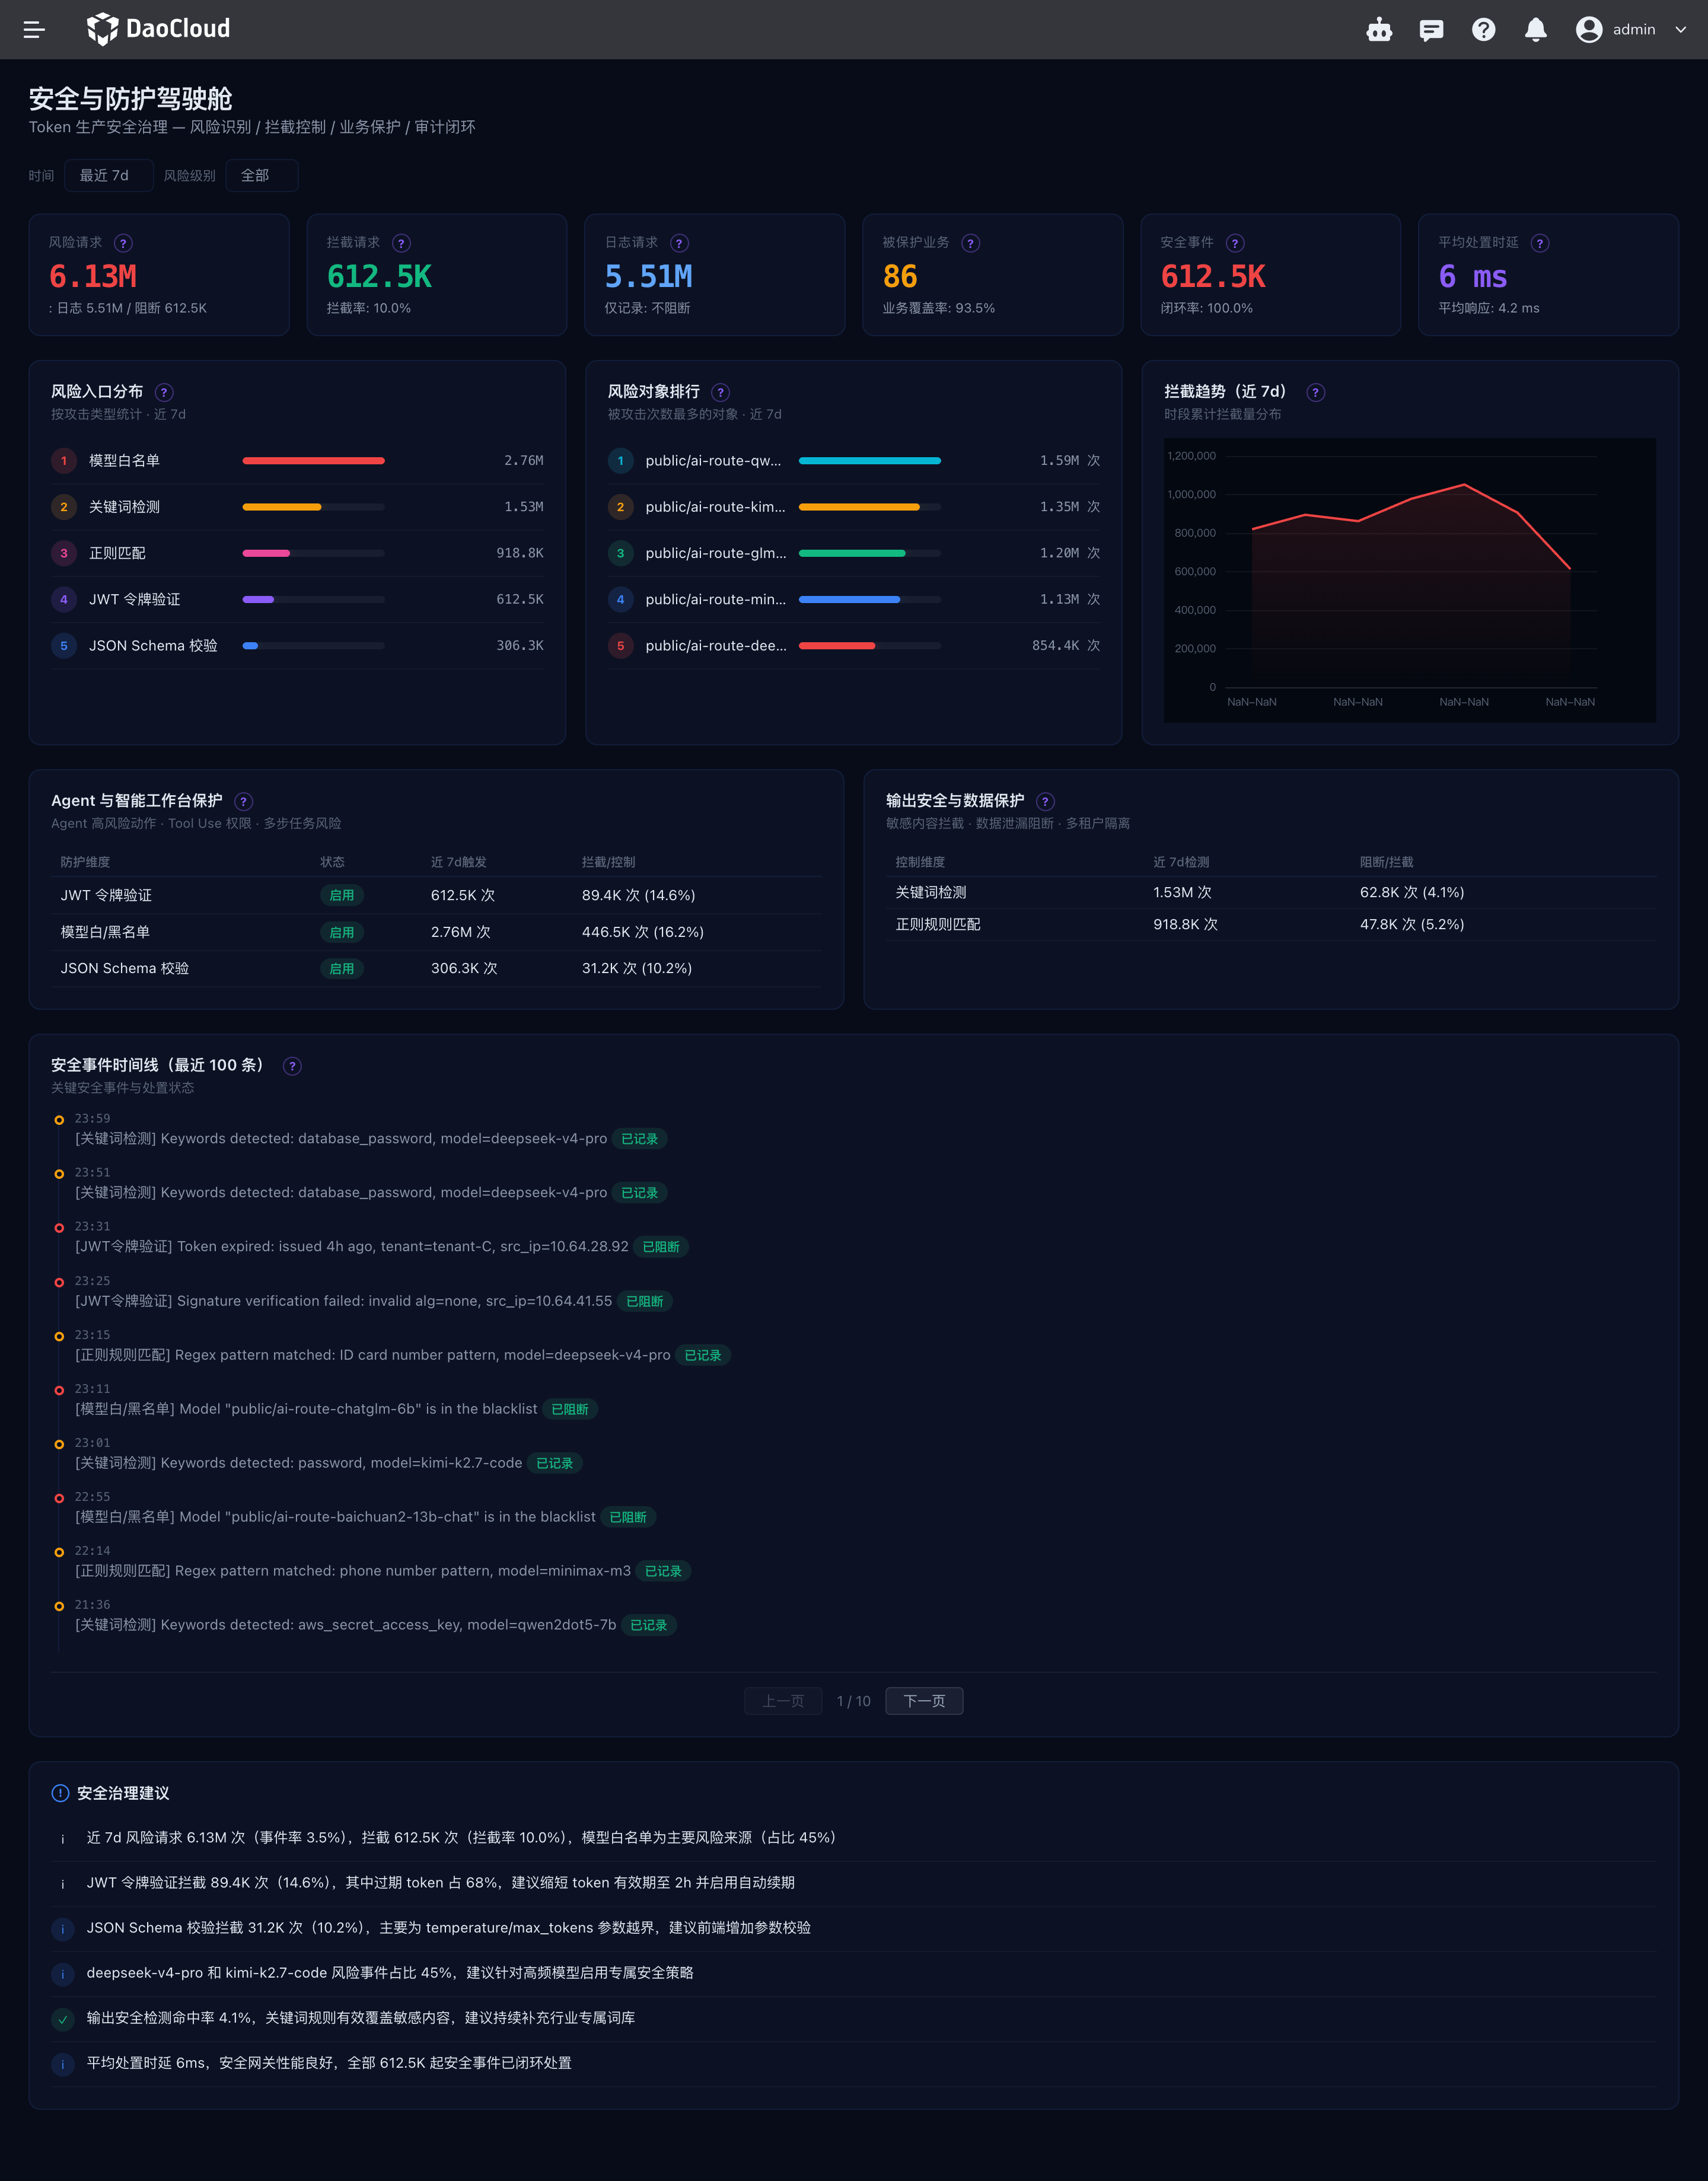The width and height of the screenshot is (1708, 2181).
Task: Show help tooltip for 拦截趋势
Action: (x=1315, y=392)
